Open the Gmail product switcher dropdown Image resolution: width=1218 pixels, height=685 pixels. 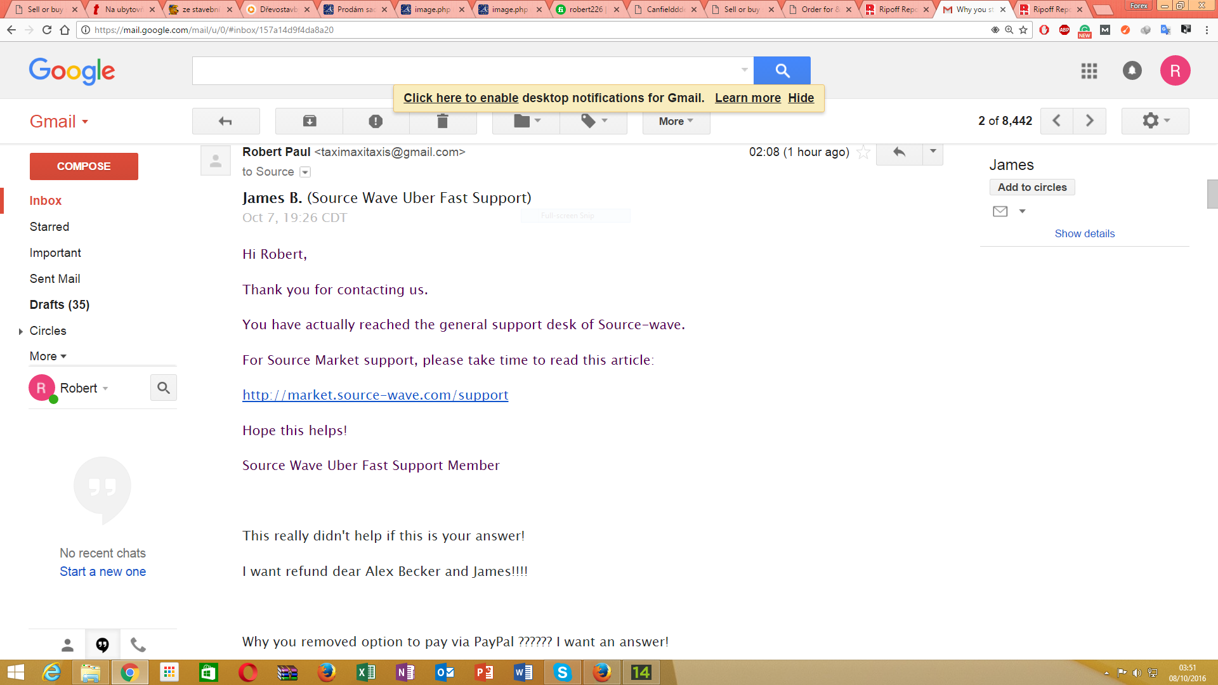[x=59, y=121]
